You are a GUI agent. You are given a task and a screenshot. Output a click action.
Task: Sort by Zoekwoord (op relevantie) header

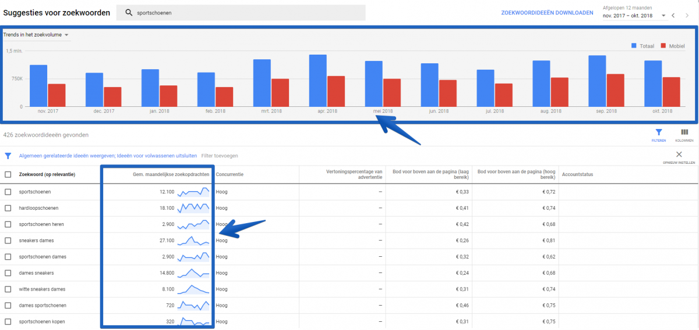coord(47,174)
